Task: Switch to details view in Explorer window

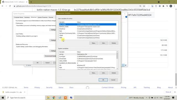Action: pyautogui.click(x=123, y=65)
